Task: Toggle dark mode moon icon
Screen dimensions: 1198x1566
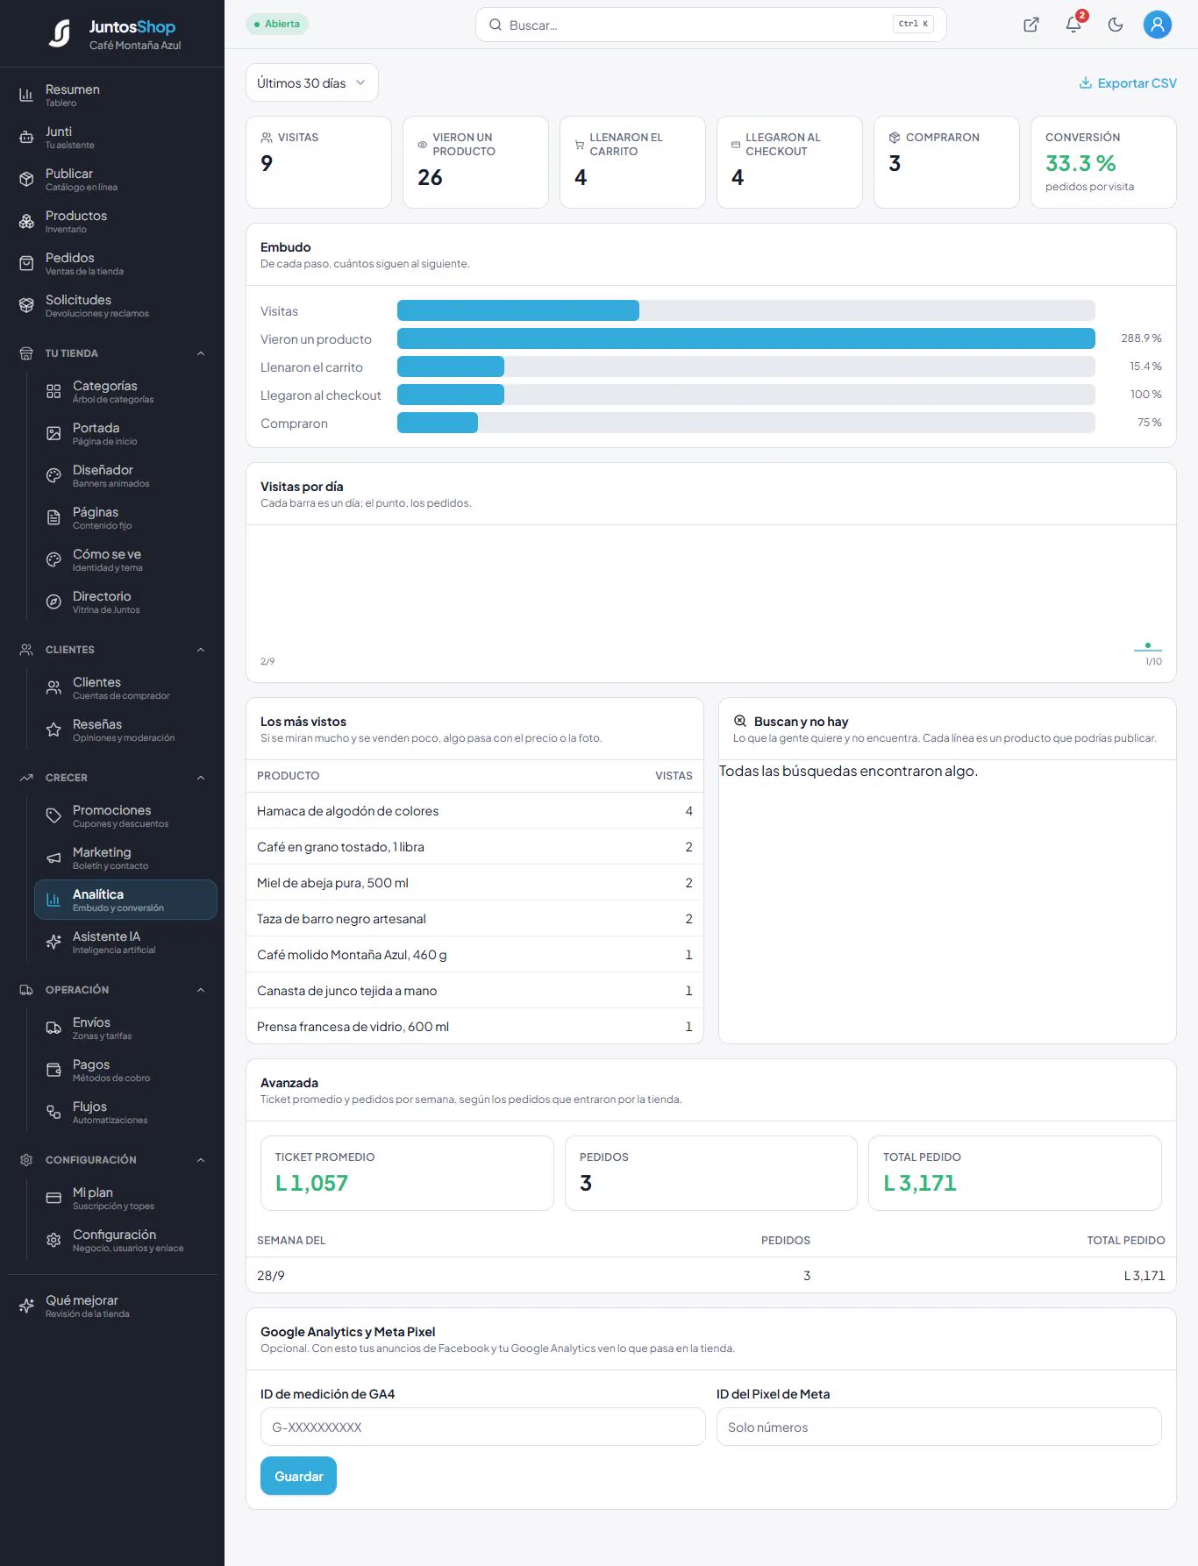Action: coord(1116,25)
